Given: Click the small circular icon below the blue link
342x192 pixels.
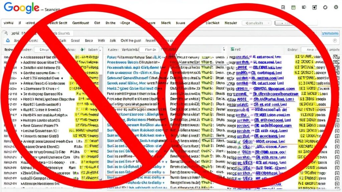Looking at the screenshot, I should [335, 40].
